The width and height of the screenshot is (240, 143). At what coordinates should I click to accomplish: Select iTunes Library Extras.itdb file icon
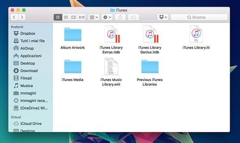pos(112,34)
